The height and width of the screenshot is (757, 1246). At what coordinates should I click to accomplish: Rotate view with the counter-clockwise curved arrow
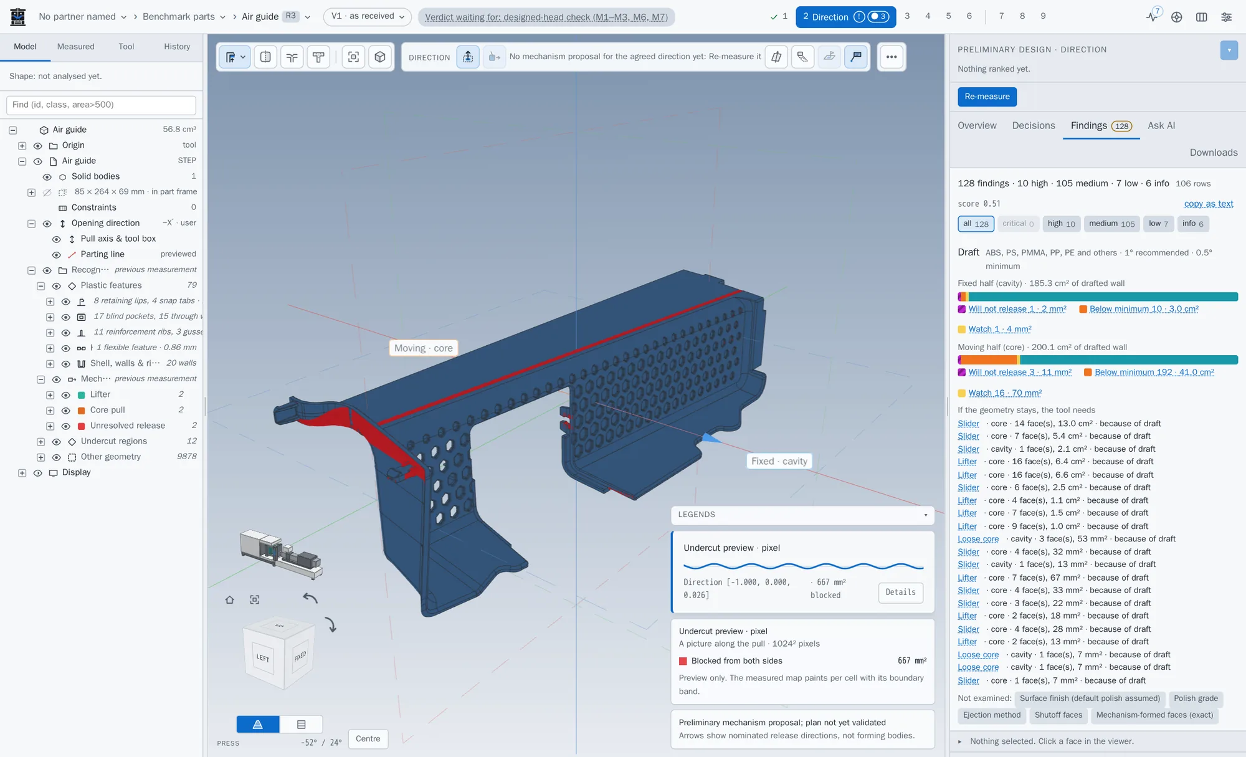point(310,598)
